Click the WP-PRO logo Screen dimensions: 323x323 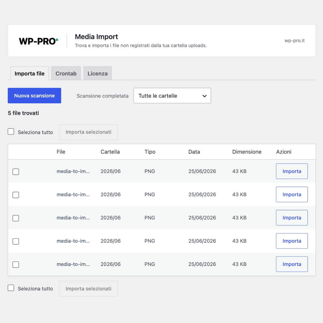(x=38, y=41)
